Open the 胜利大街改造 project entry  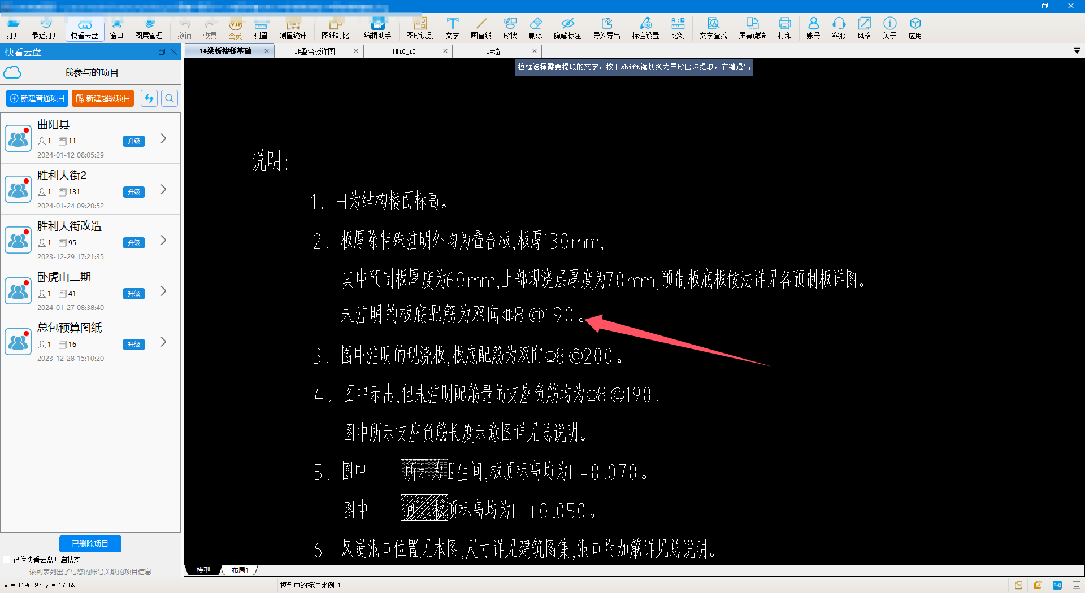(90, 240)
